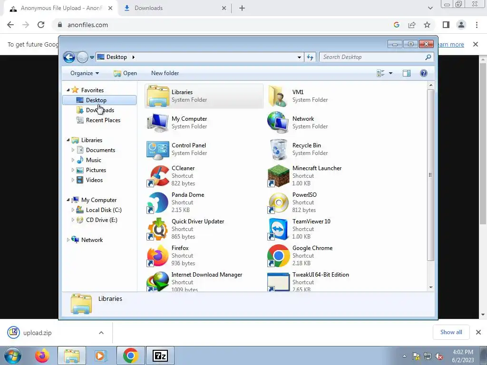Select the Network globe icon in file list
This screenshot has height=365, width=487.
278,123
